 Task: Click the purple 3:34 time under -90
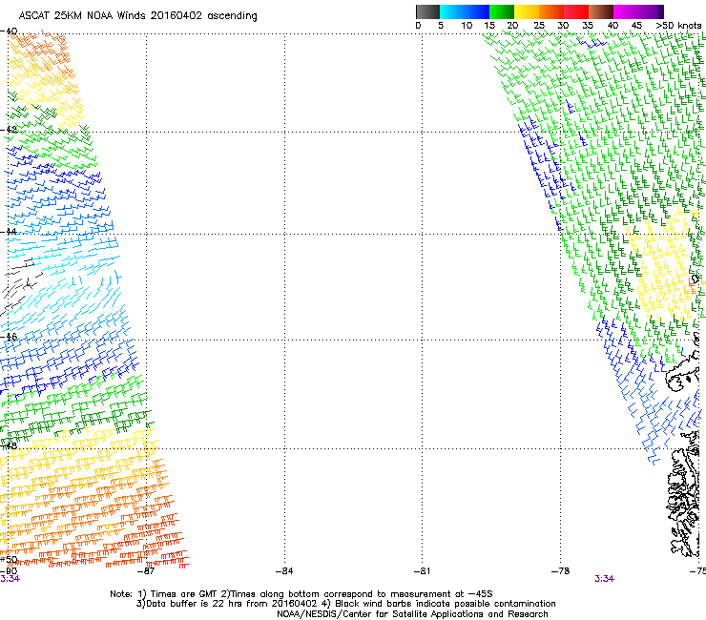coord(10,579)
